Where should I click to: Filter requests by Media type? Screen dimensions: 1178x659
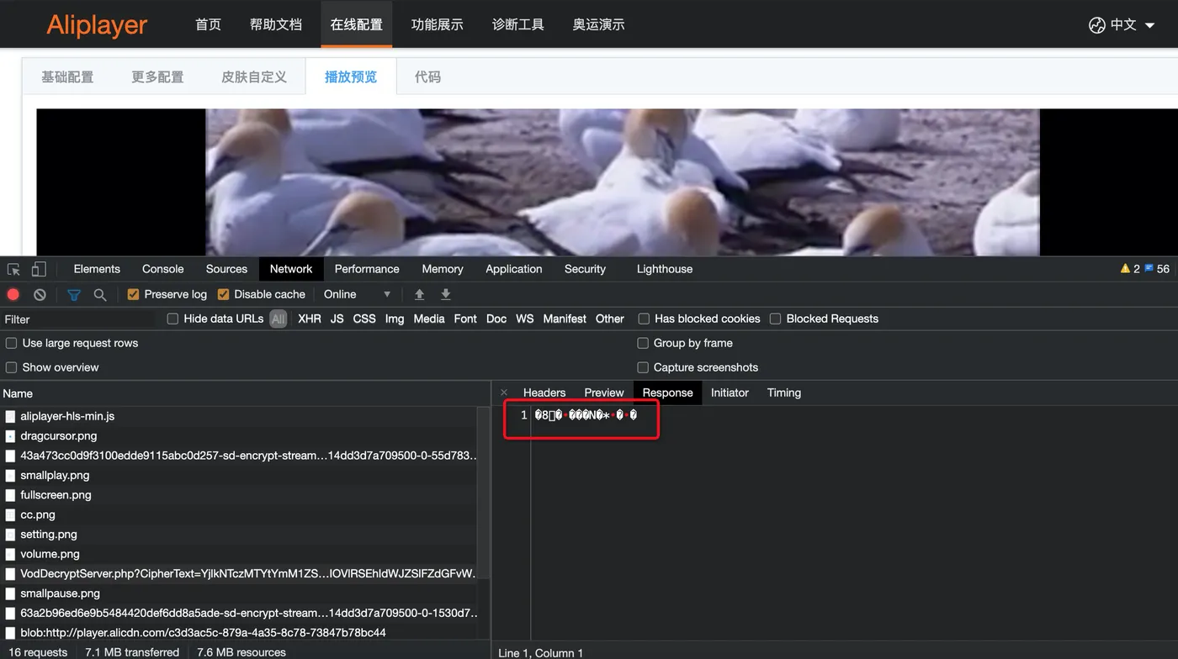[429, 319]
